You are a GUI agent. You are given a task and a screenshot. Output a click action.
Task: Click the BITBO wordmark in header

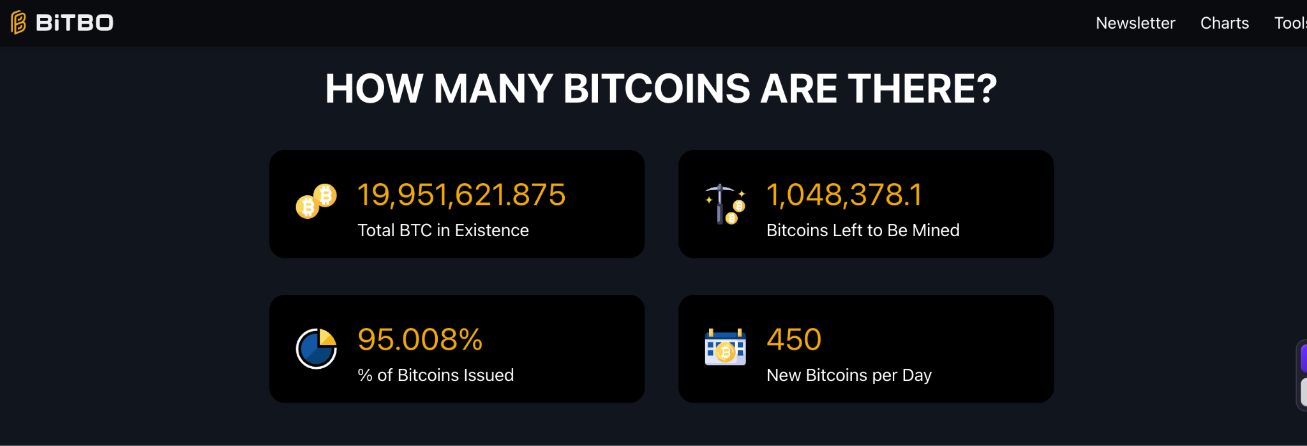[x=75, y=23]
